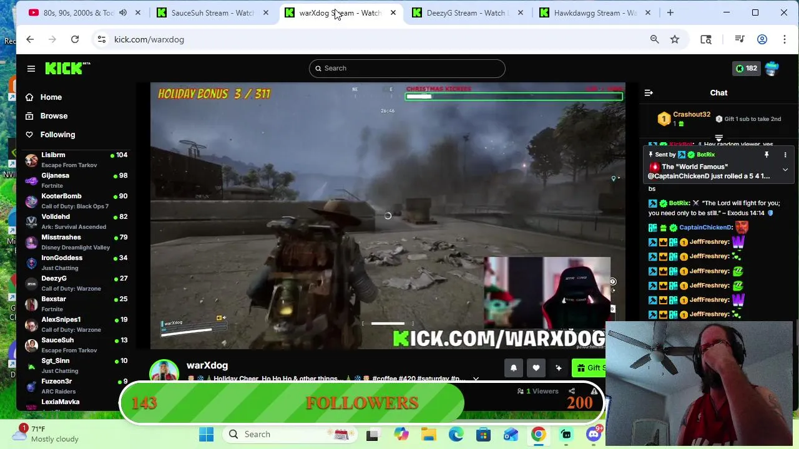
Task: Open a new browser tab
Action: [x=670, y=12]
